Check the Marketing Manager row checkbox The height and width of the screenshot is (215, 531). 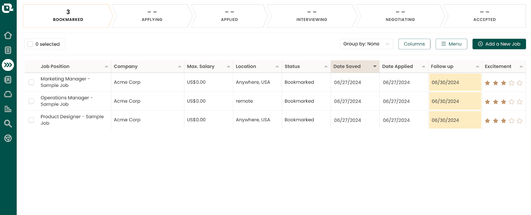tap(31, 82)
